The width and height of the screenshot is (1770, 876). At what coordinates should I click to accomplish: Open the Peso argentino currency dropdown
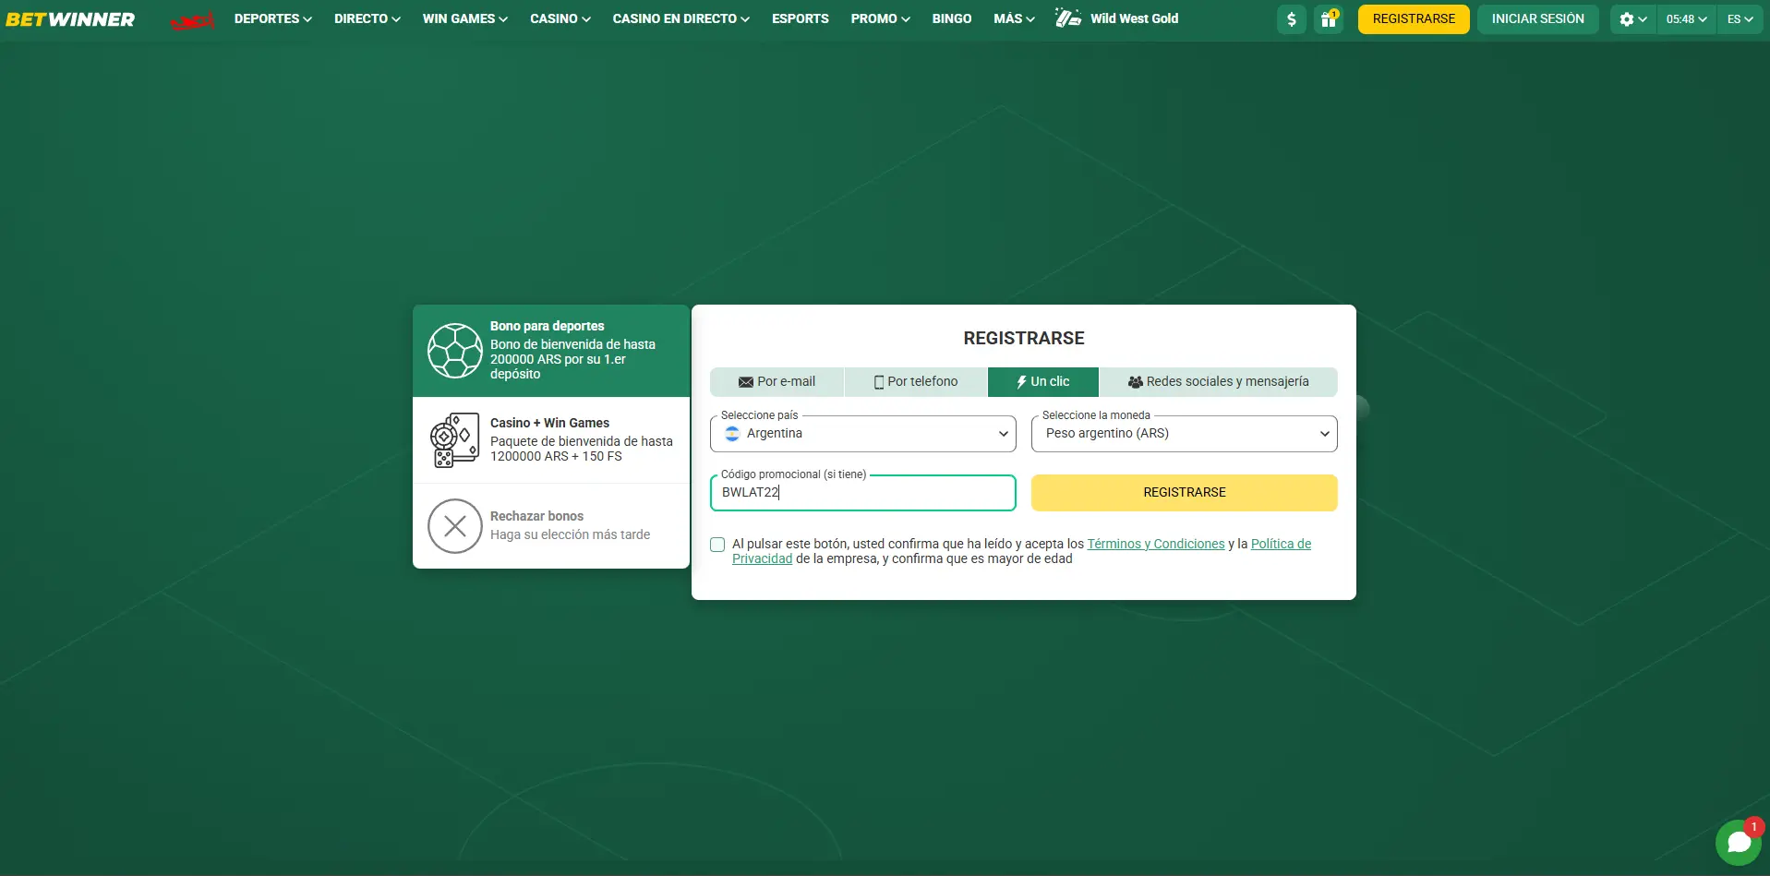[1185, 434]
